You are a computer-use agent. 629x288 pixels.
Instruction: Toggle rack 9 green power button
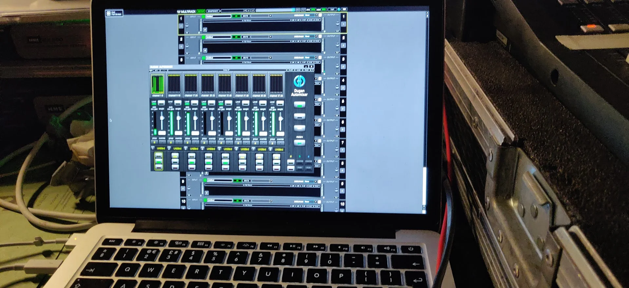[205, 180]
